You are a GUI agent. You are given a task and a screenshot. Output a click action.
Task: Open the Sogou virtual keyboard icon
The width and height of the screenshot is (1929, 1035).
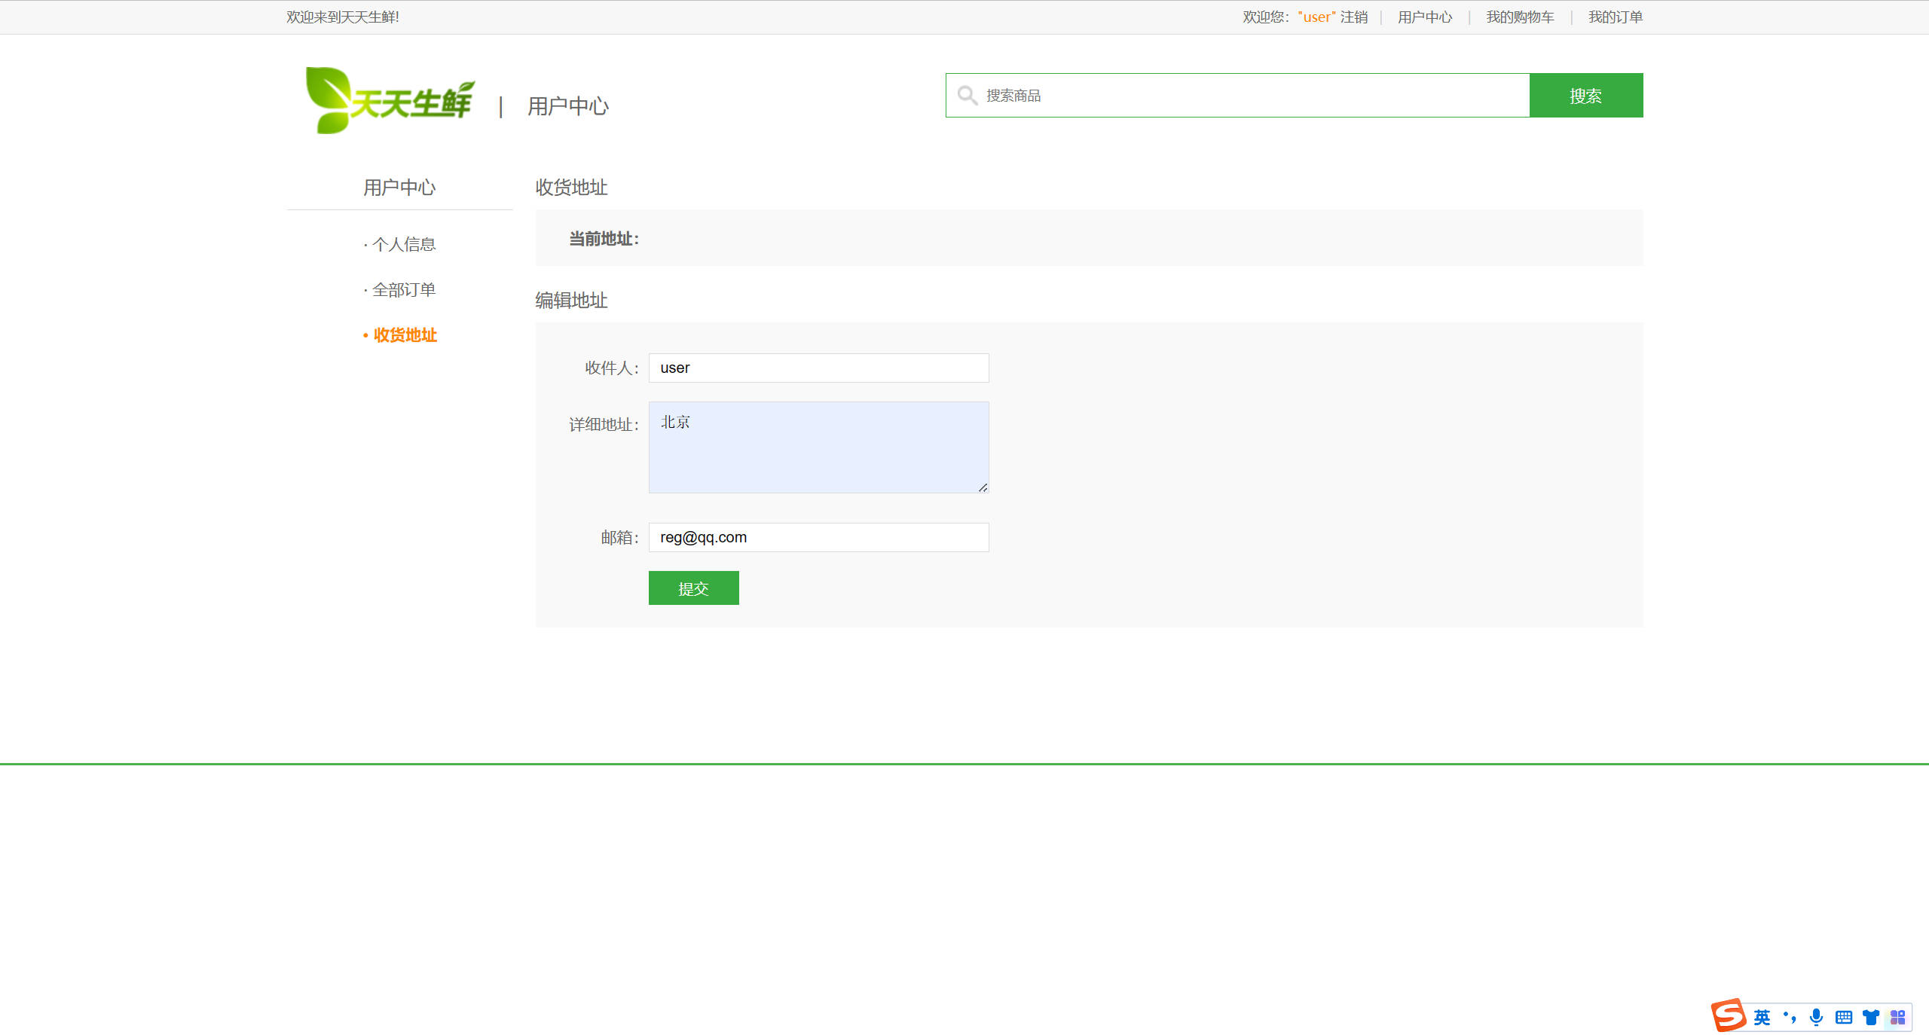1844,1017
